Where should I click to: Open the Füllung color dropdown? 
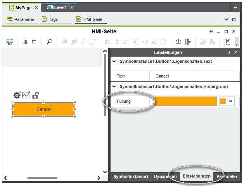tap(227, 101)
